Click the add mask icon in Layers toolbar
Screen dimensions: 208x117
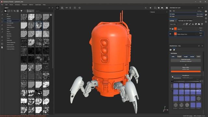pos(187,24)
